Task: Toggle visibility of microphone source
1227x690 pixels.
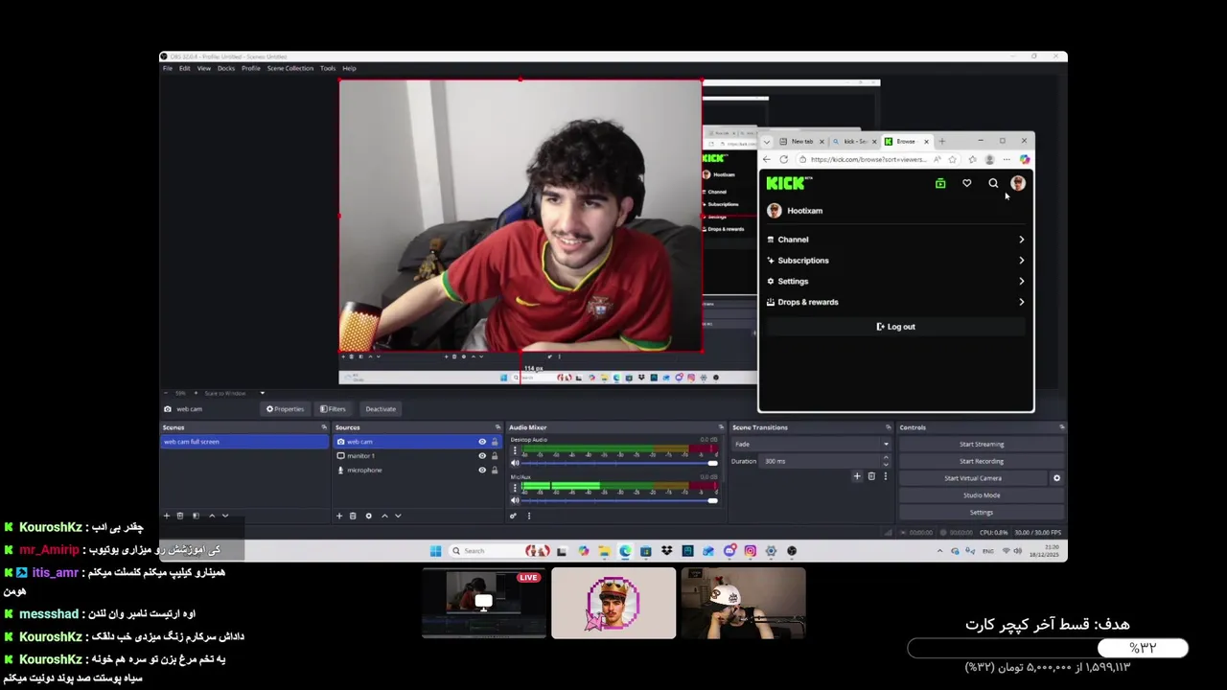Action: click(x=482, y=470)
